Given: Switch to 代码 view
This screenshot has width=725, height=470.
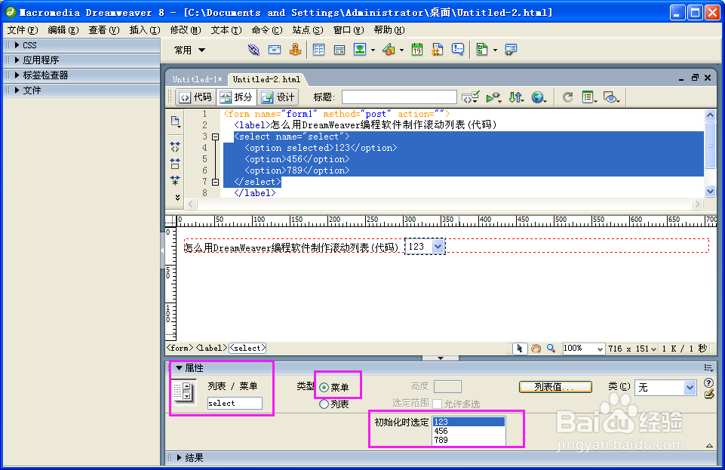Looking at the screenshot, I should pyautogui.click(x=196, y=97).
